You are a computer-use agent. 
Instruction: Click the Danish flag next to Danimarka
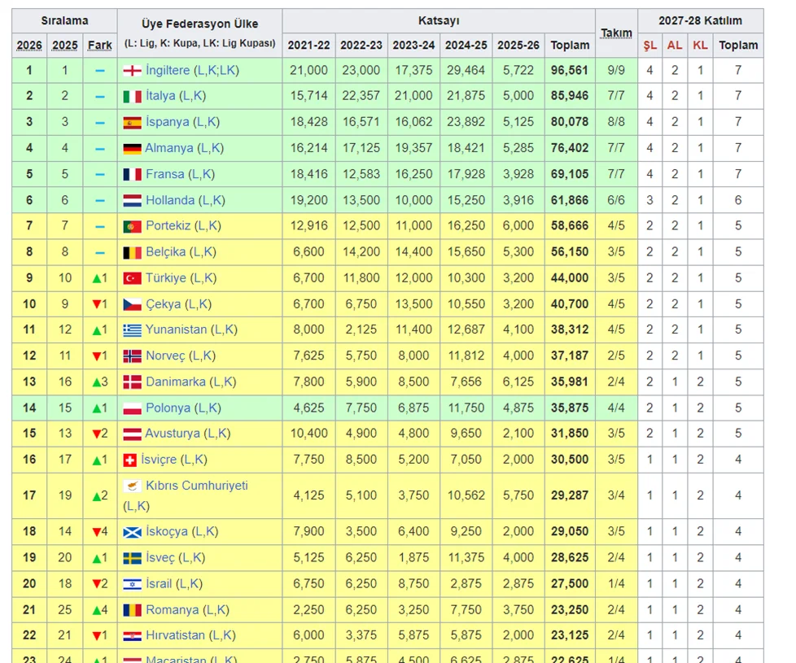coord(132,382)
